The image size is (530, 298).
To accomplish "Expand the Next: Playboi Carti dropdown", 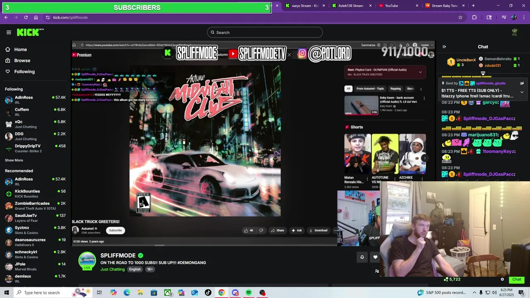I will coord(420,72).
